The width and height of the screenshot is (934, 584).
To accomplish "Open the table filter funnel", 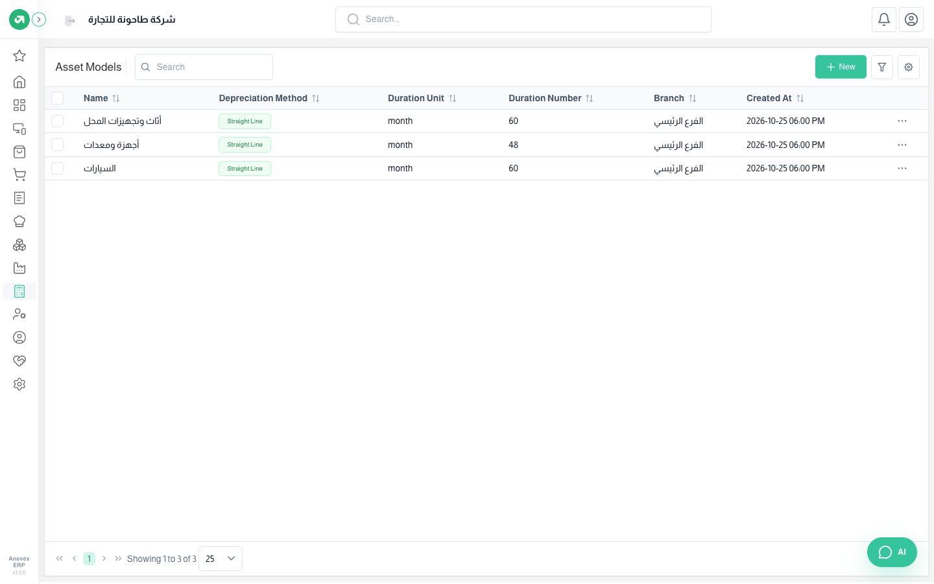I will 882,67.
